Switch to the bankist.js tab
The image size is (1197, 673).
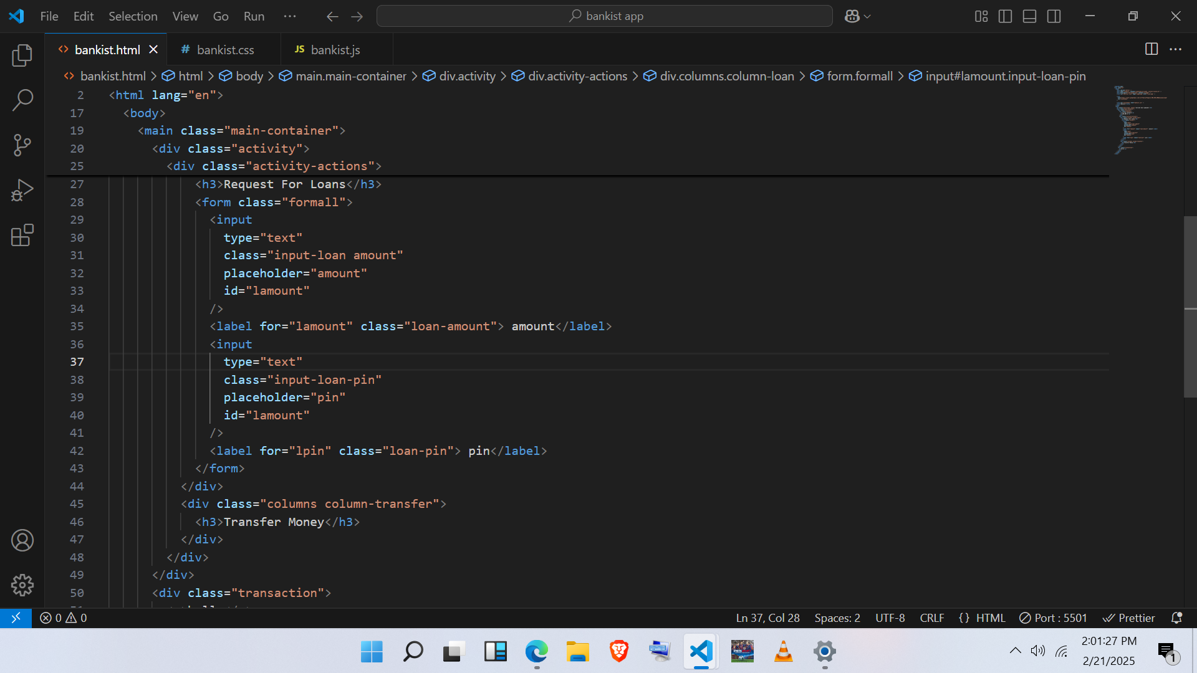click(335, 49)
